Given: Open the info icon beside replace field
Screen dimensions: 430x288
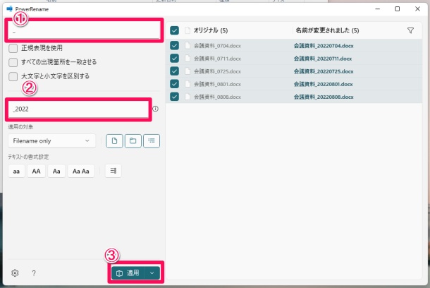Looking at the screenshot, I should (156, 109).
